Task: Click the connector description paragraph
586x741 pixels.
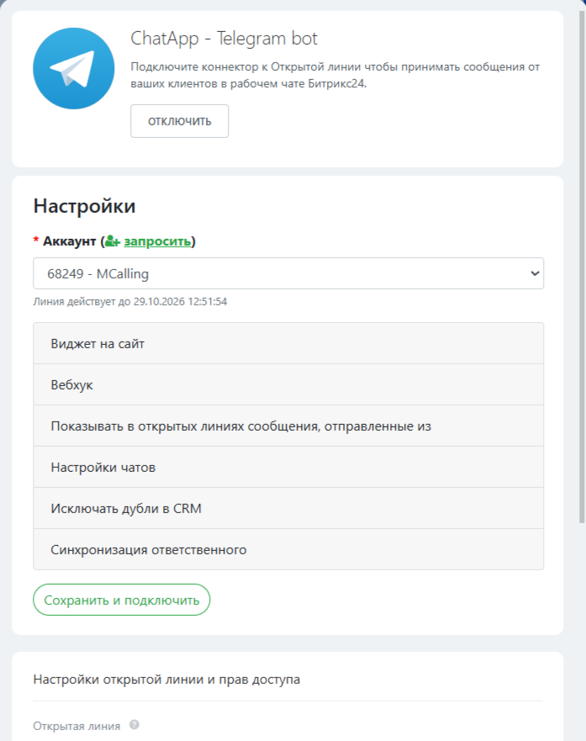Action: pyautogui.click(x=334, y=73)
